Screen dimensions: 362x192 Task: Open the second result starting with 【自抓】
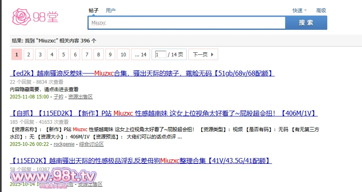[x=163, y=113]
